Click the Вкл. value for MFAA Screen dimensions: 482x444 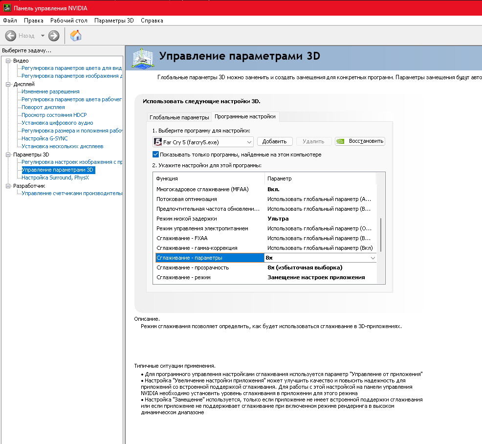tap(273, 189)
